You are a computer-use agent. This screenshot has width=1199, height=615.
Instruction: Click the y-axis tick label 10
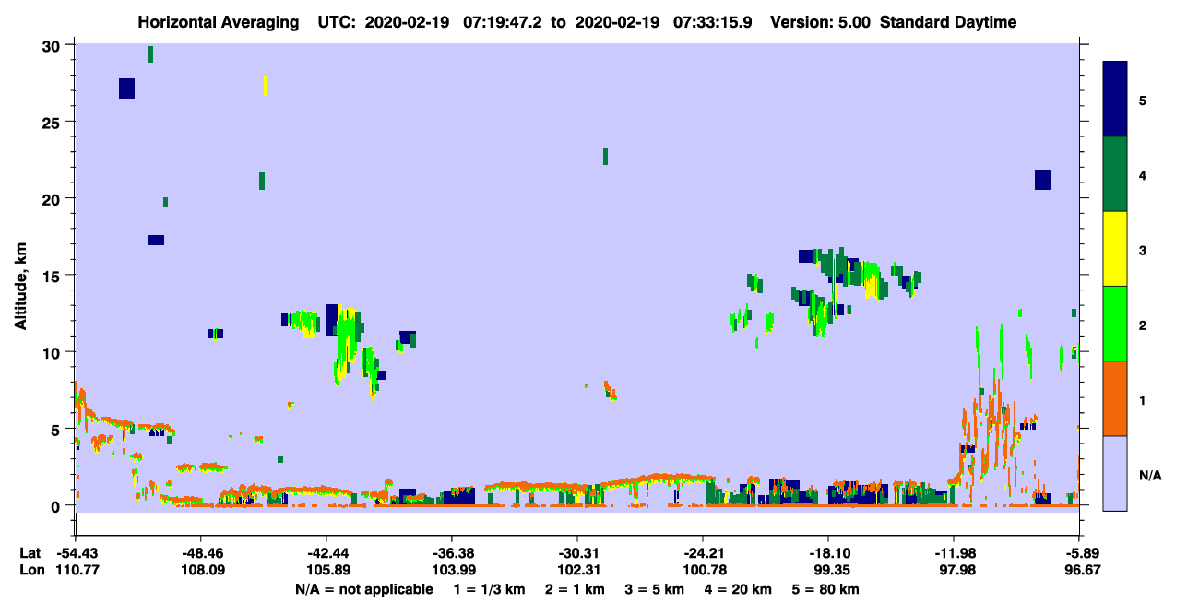53,352
